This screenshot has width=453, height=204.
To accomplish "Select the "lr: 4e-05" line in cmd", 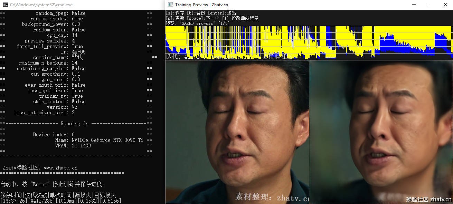I will [73, 52].
